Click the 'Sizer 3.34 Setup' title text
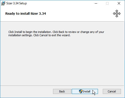This screenshot has width=125, height=98. click(x=16, y=3)
